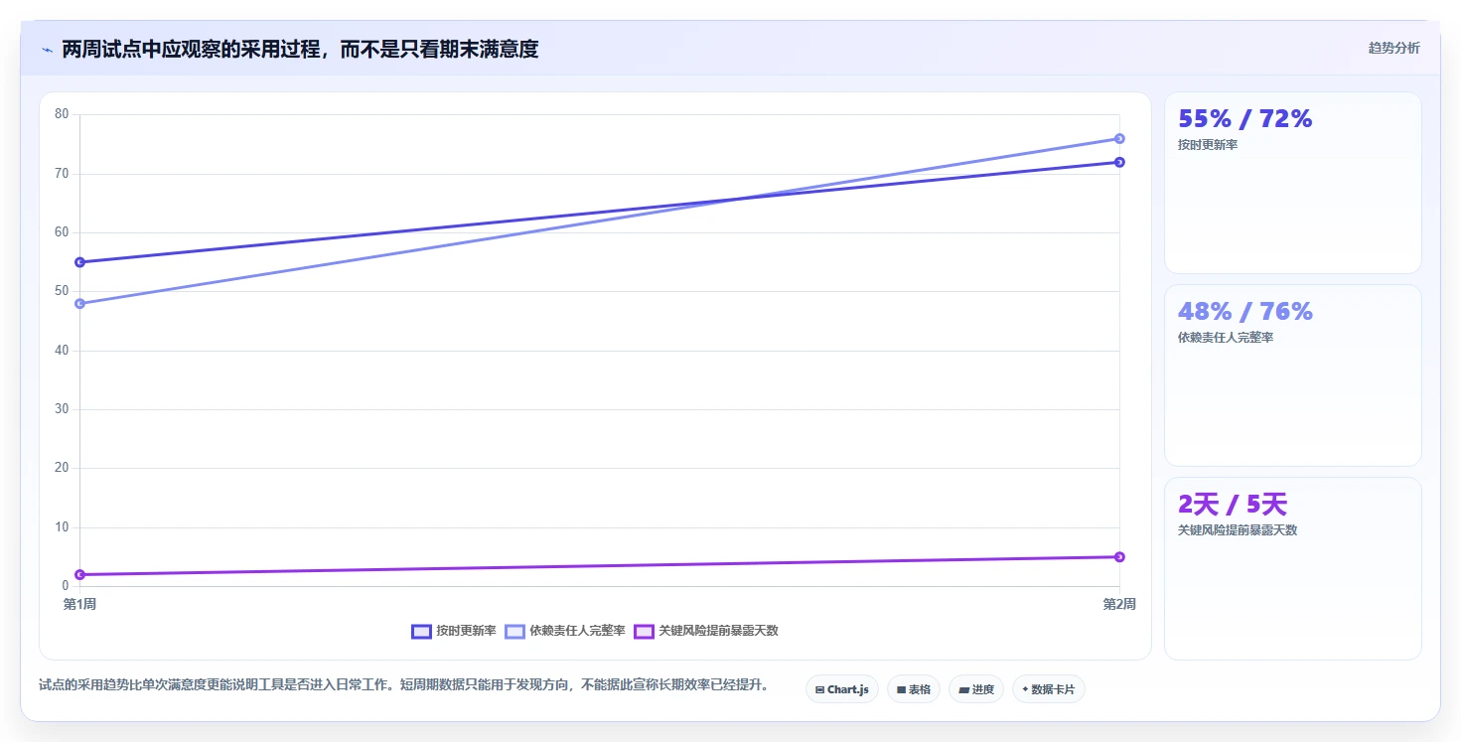Click the 50 y-axis label
Viewport: 1461px width, 742px height.
point(62,291)
